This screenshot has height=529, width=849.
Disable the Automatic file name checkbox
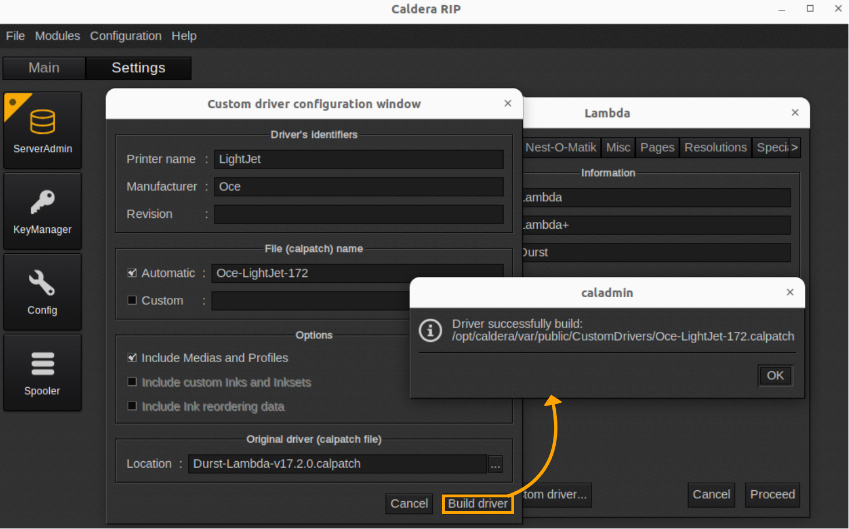click(132, 272)
